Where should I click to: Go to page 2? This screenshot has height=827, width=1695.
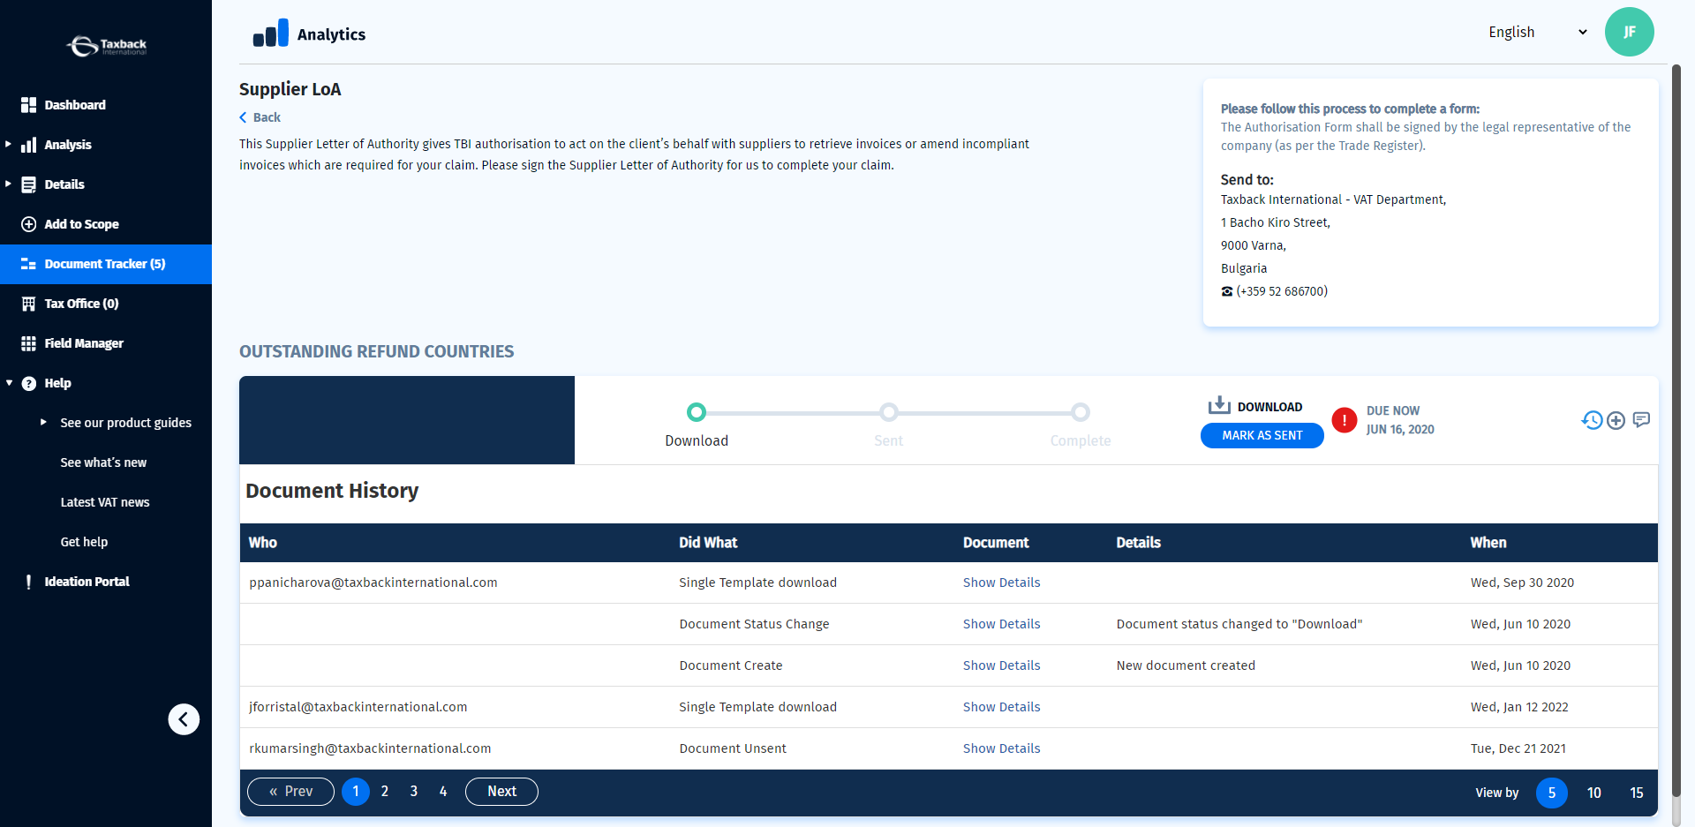pyautogui.click(x=385, y=792)
